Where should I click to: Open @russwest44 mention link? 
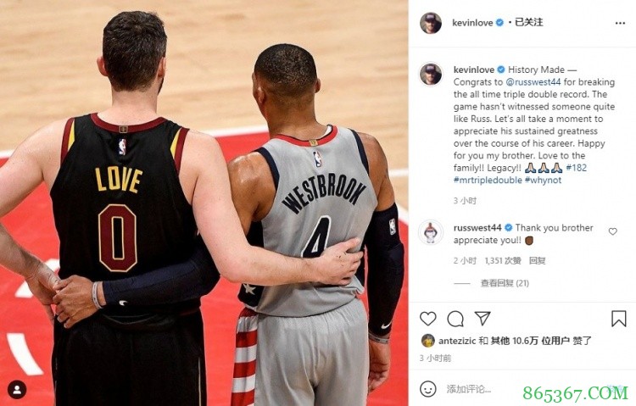tap(533, 82)
